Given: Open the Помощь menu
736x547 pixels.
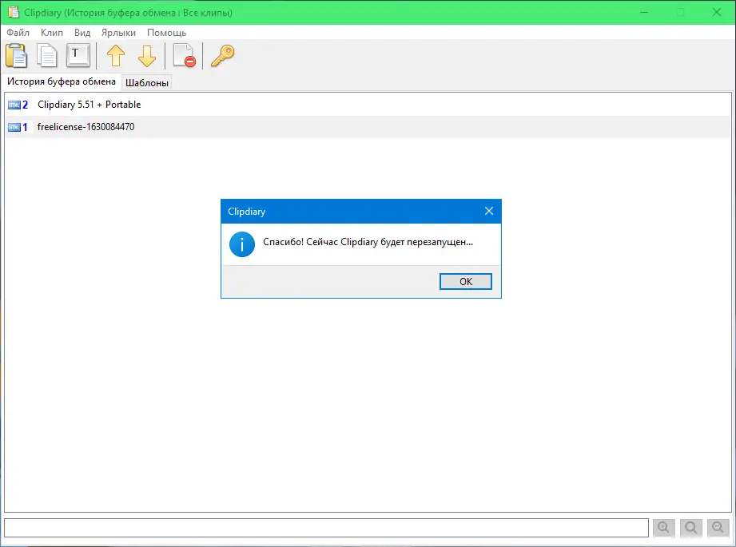Looking at the screenshot, I should coord(167,33).
